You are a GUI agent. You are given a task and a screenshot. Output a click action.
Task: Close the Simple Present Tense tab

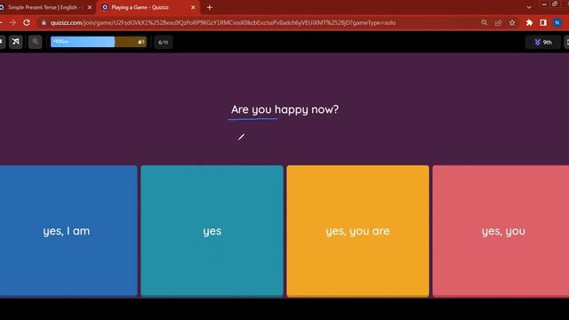(90, 7)
